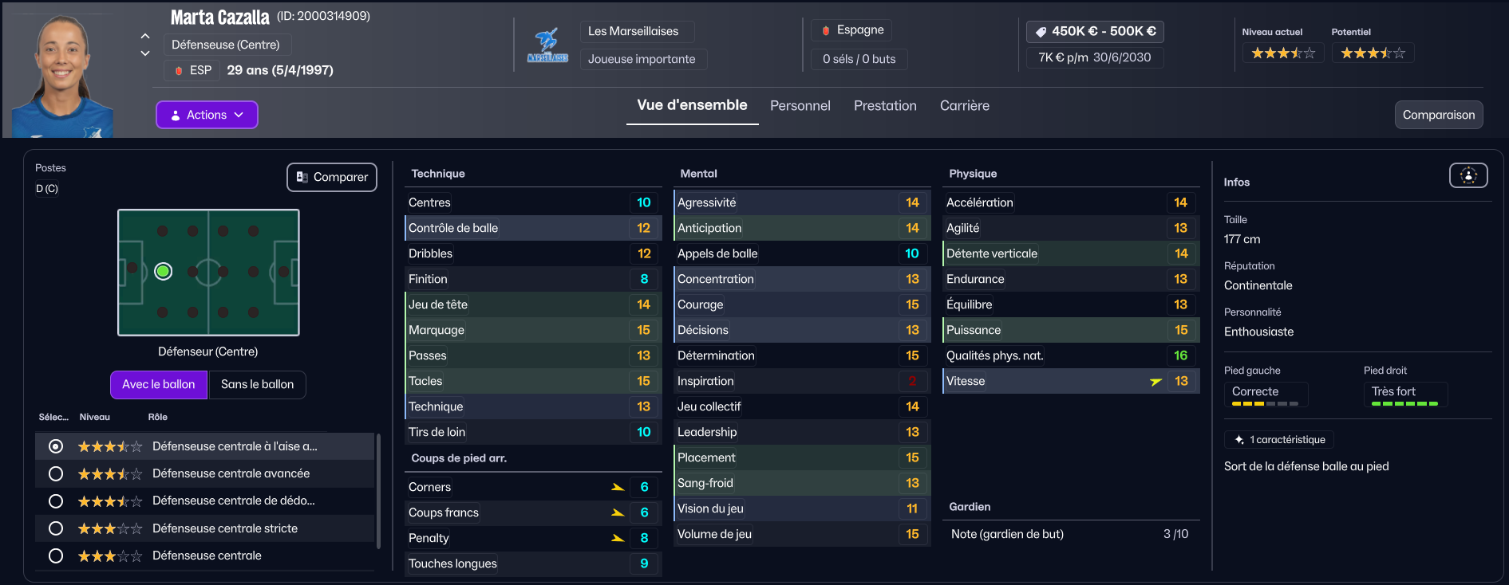Click the Vitesse attribute trend arrow
1509x585 pixels.
click(x=1155, y=382)
